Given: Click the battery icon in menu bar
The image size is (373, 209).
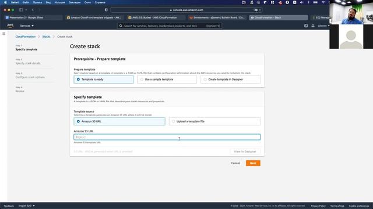Looking at the screenshot, I should (315, 2).
